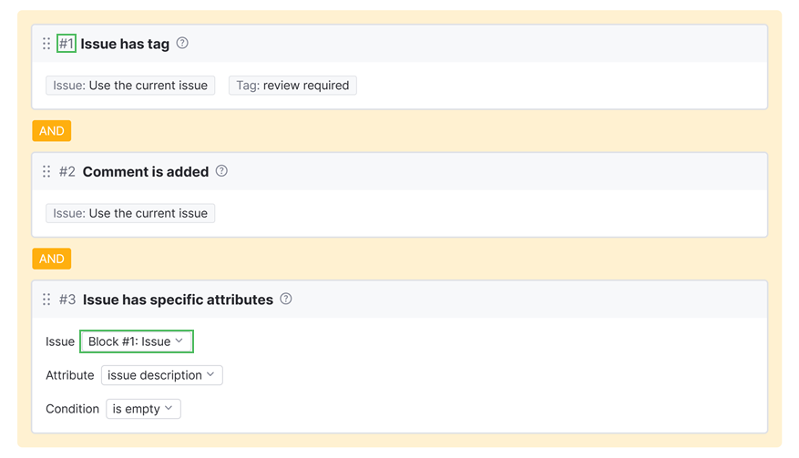
Task: Select the Comment is added block title
Action: 146,171
